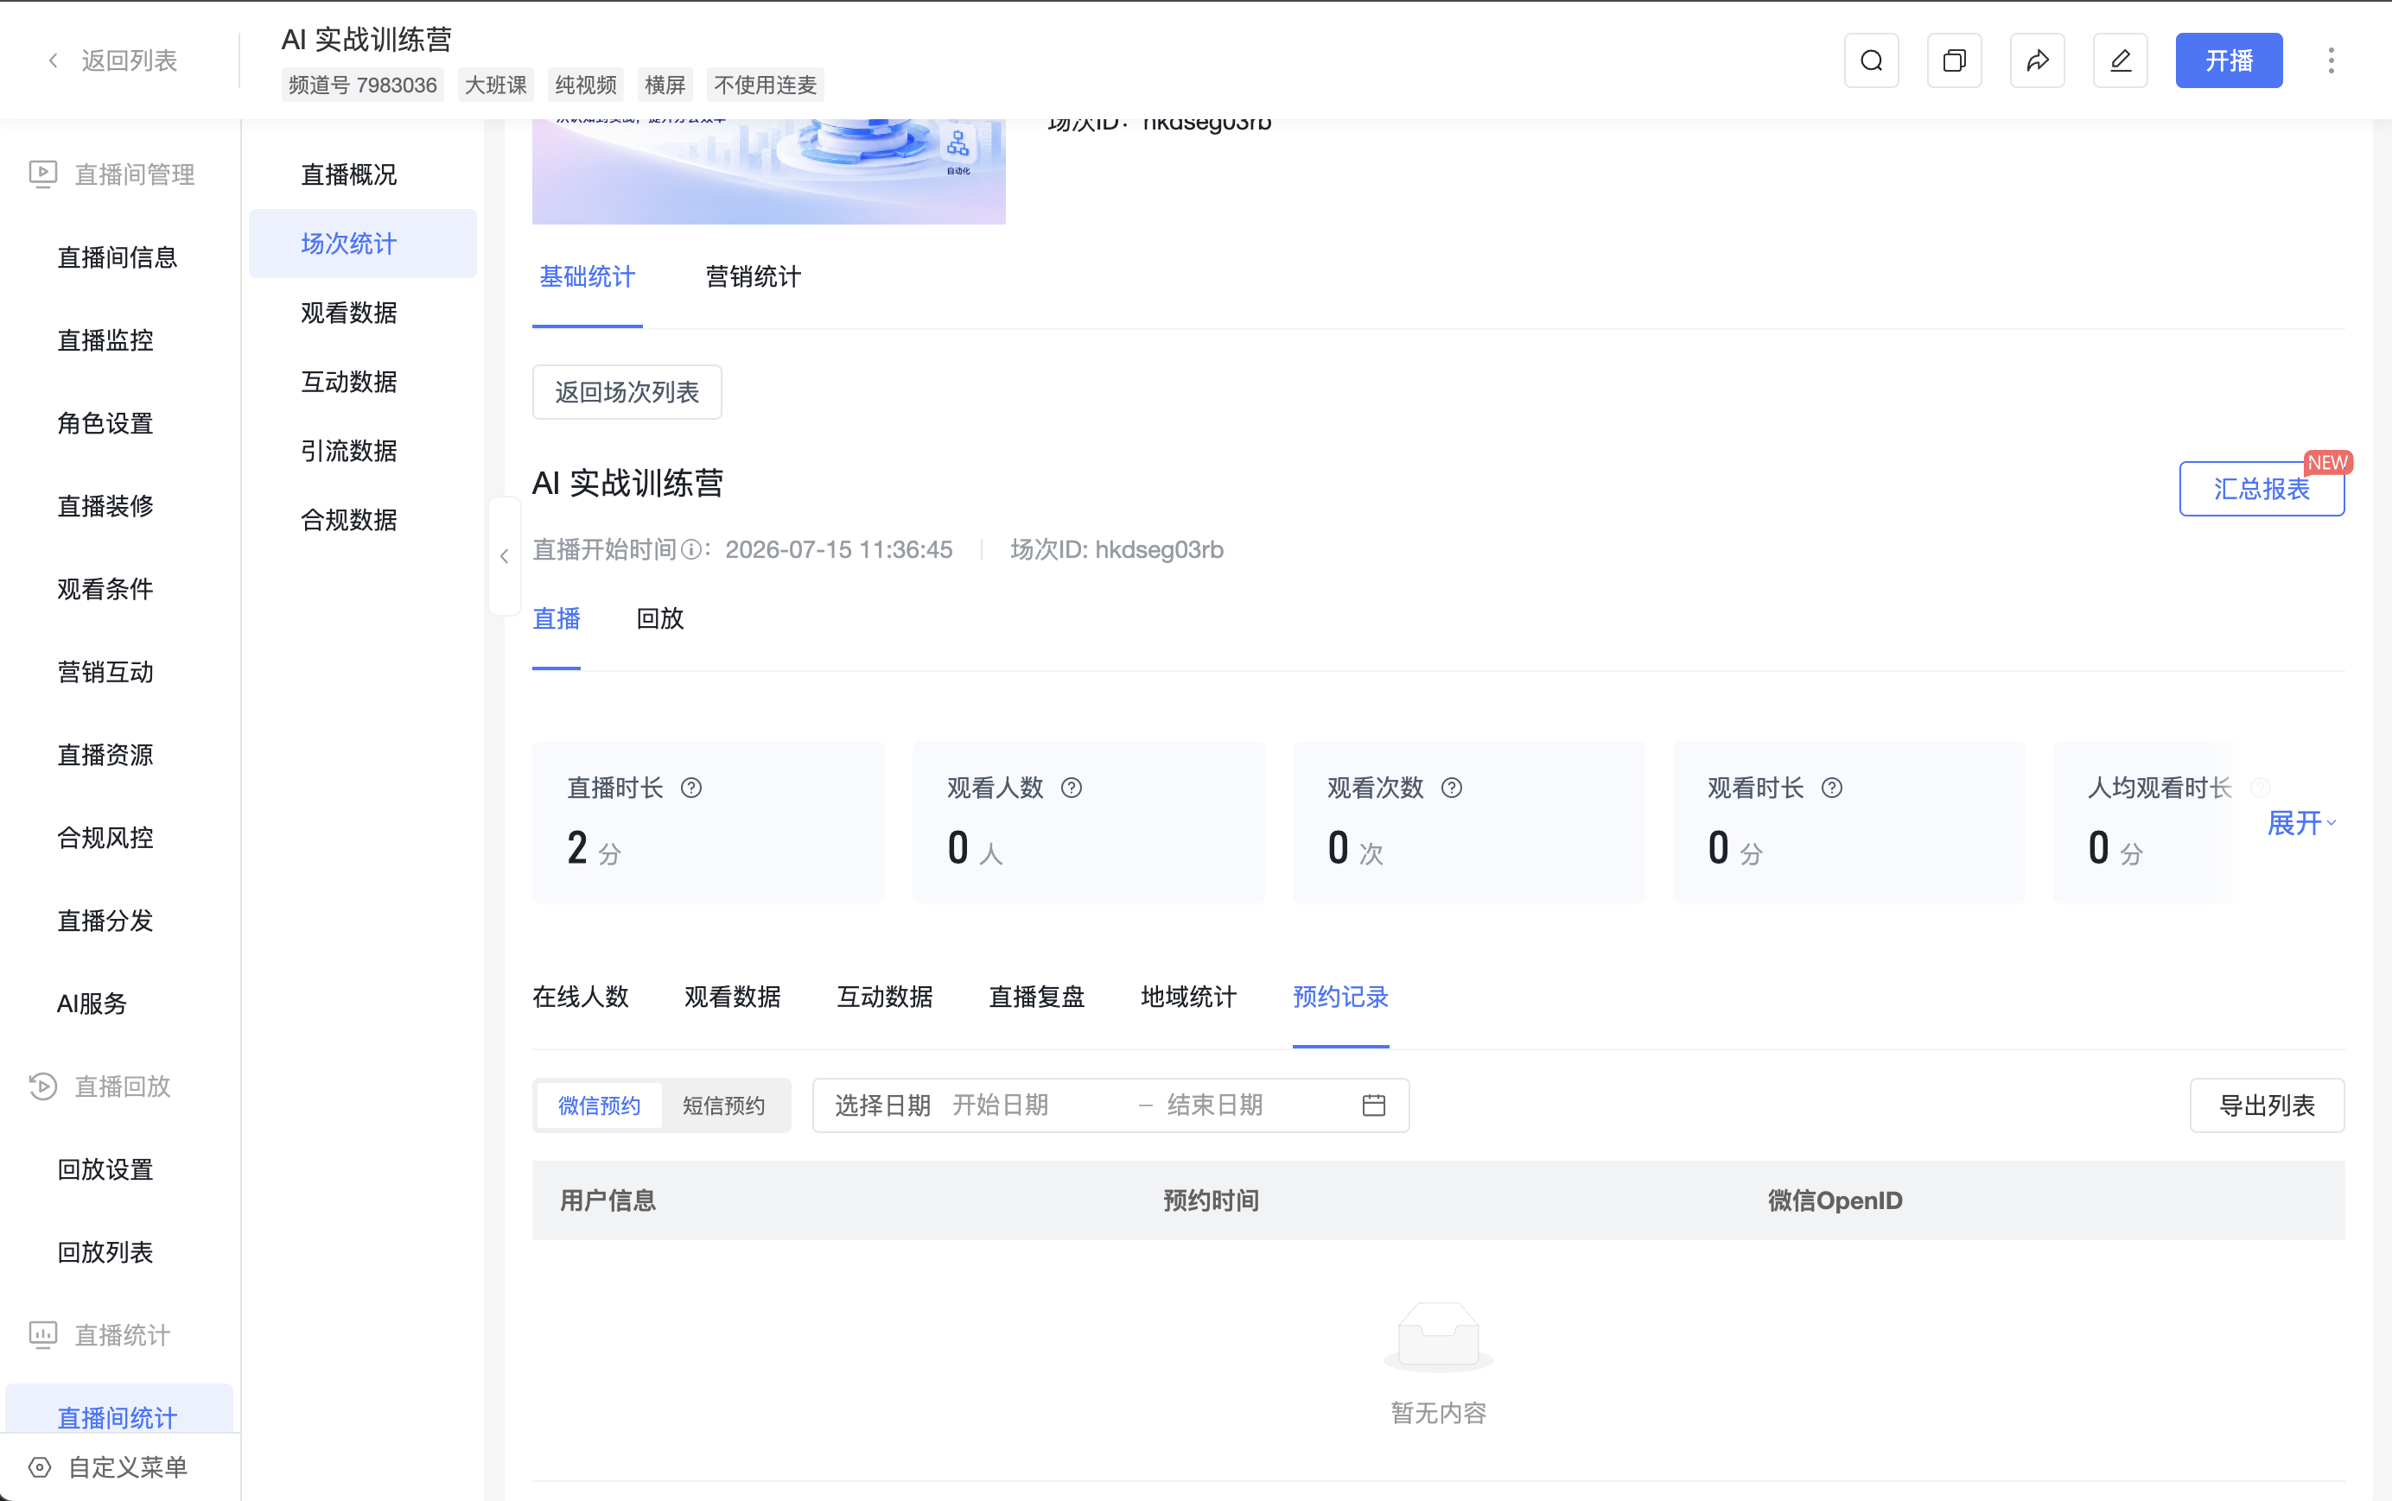Click help icon next to 直播时长

691,788
